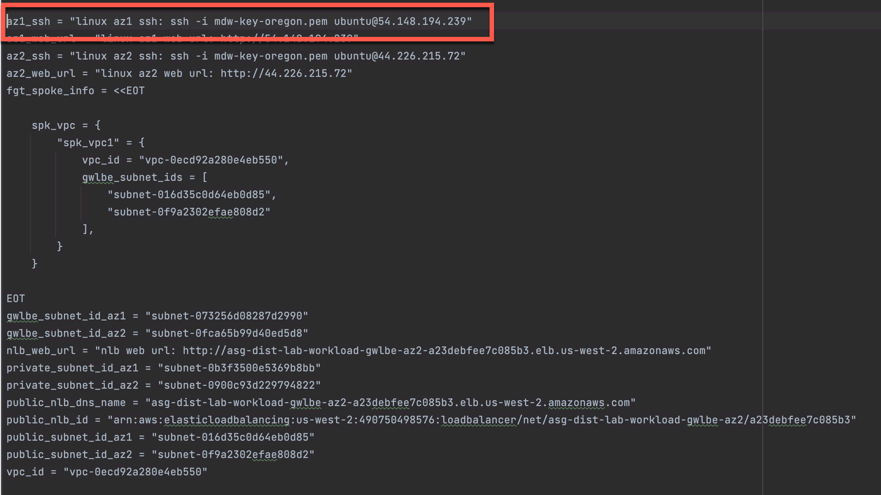Click the gwlbe_subnet_id_az1 line

point(157,316)
